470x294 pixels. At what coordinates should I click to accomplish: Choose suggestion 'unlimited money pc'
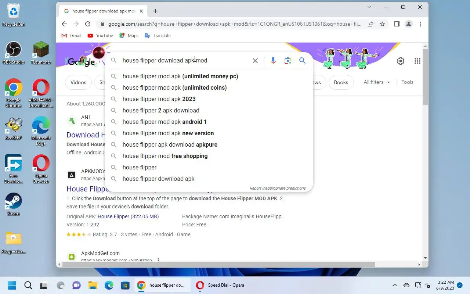[x=209, y=76]
